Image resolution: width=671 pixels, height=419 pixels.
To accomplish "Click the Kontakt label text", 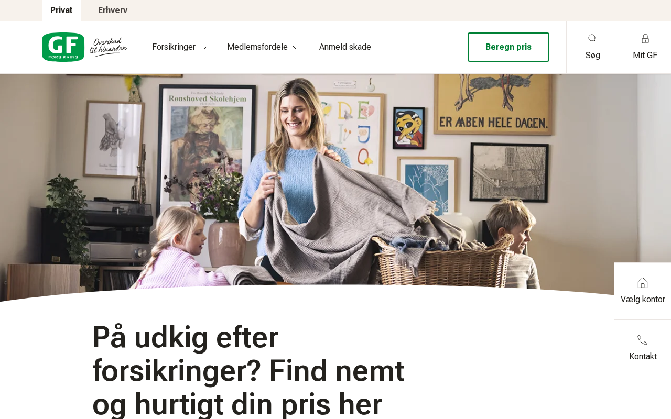I will [x=643, y=357].
